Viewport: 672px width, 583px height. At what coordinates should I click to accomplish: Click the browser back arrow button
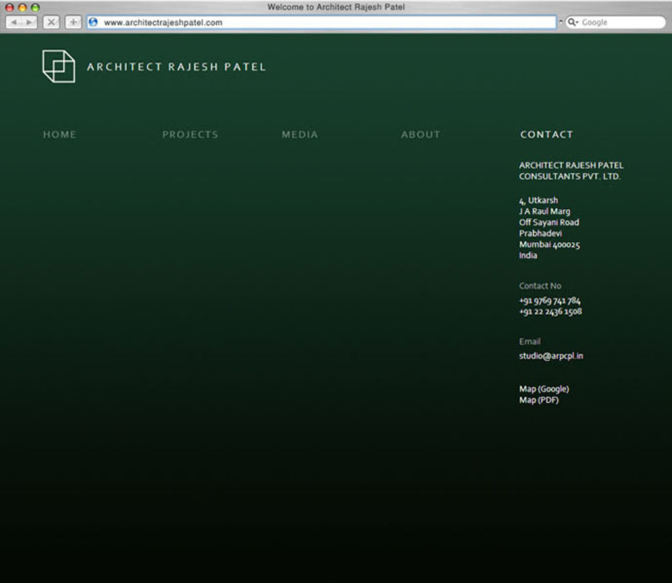tap(14, 22)
